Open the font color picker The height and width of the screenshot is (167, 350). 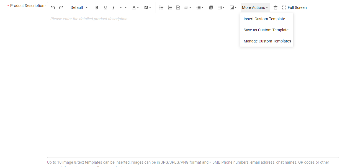coord(135,7)
